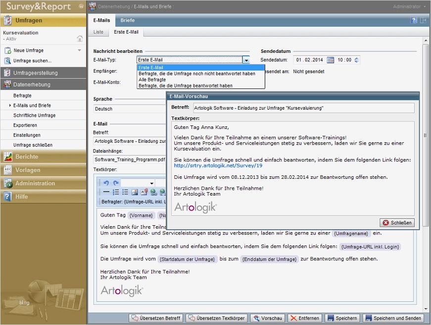This screenshot has width=431, height=325.
Task: Click the Speichern und Senden button
Action: (394, 318)
